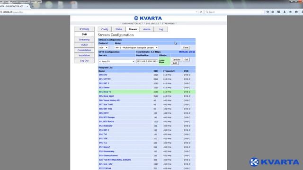Switch to the Alarms tab
The height and width of the screenshot is (170, 303).
click(x=147, y=29)
